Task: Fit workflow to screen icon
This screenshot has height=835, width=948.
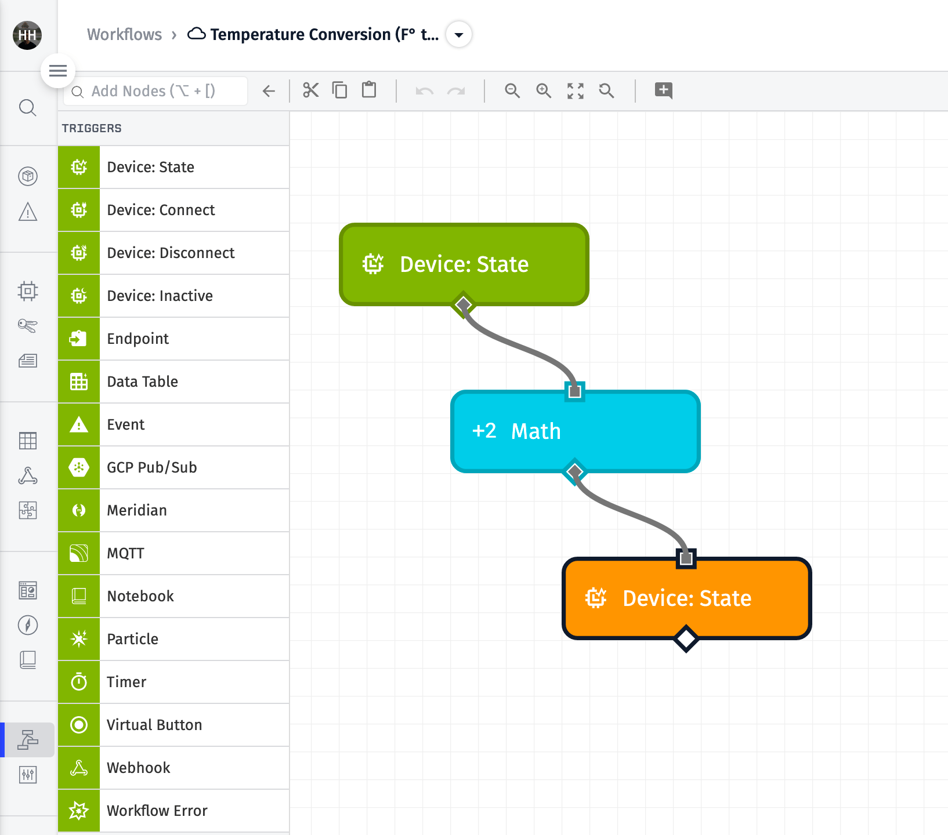Action: pyautogui.click(x=576, y=90)
